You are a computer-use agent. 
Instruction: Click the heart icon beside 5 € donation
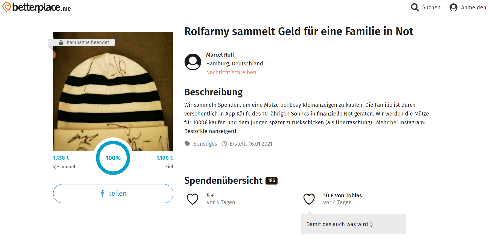tap(192, 199)
